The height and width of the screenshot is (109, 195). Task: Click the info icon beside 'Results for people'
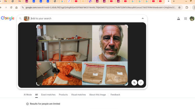click(x=27, y=104)
